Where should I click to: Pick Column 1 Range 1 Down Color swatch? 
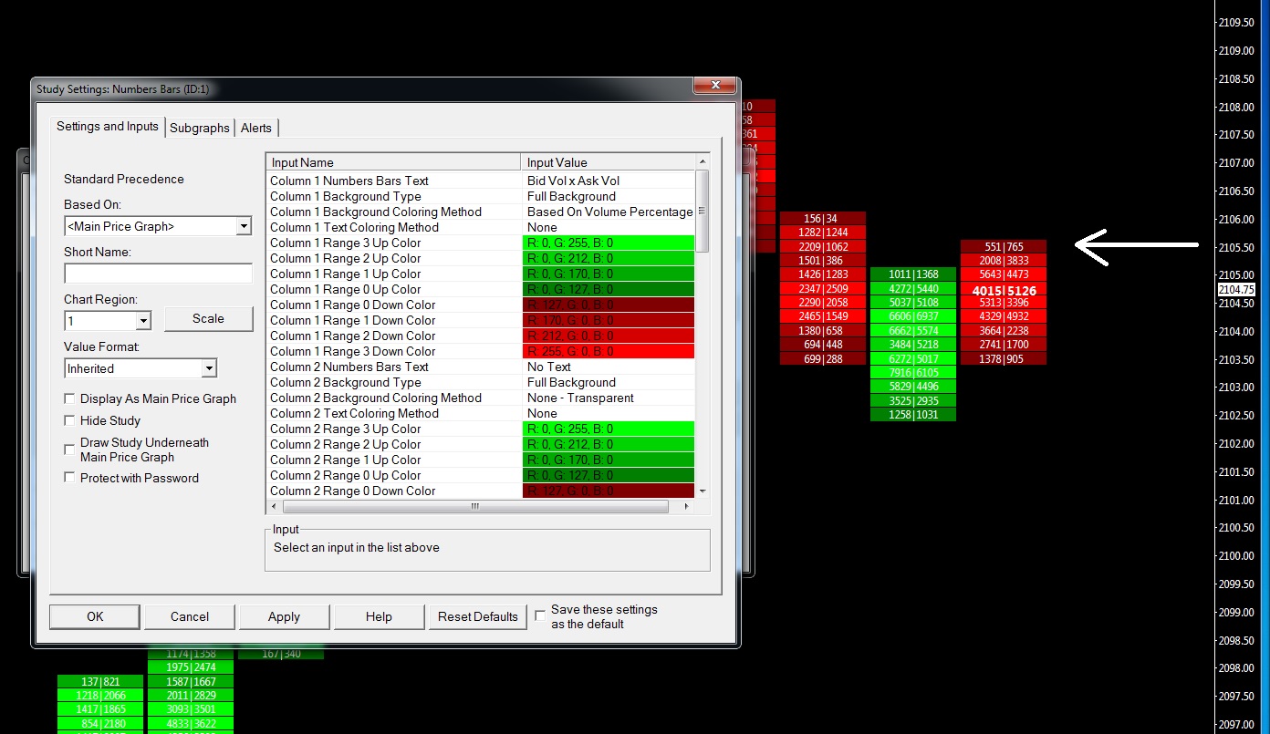click(x=609, y=320)
